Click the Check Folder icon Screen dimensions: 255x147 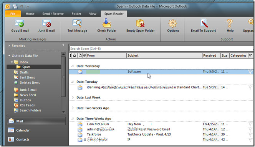tap(107, 23)
